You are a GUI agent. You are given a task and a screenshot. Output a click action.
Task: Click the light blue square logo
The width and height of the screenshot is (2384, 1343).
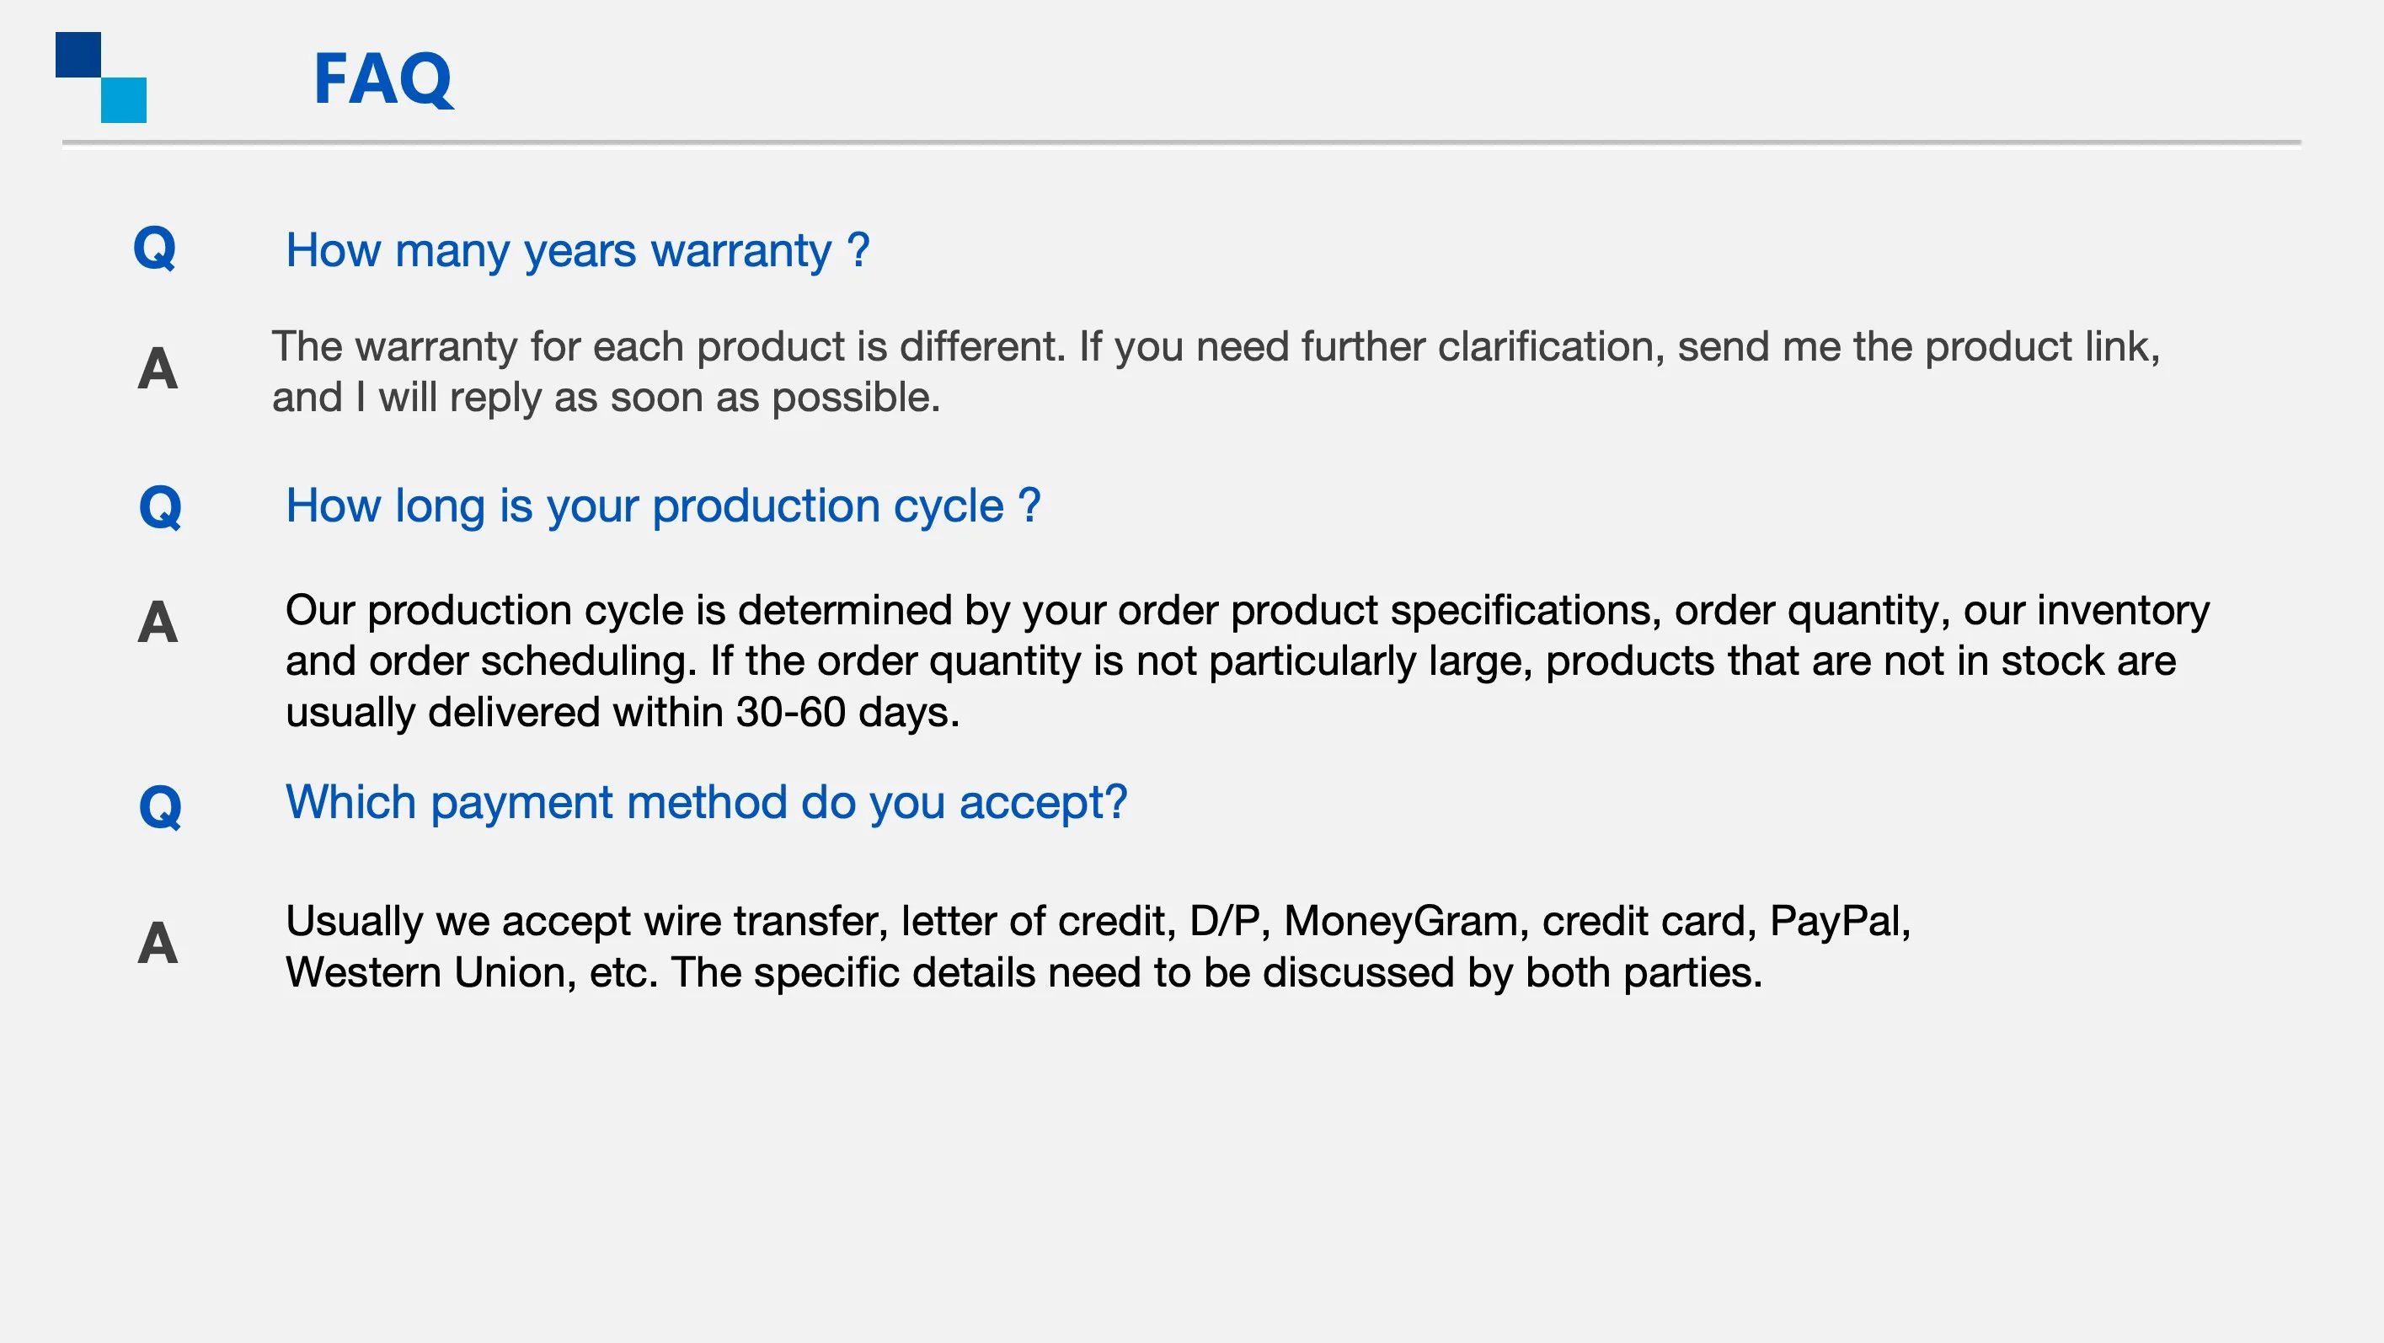point(124,100)
